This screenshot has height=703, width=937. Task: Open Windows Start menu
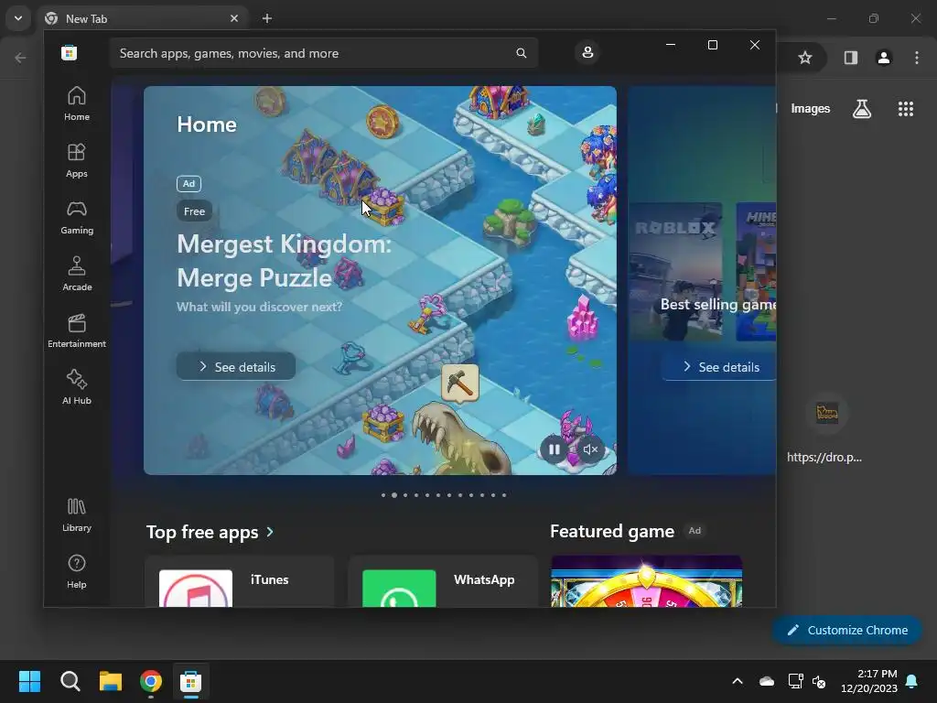pyautogui.click(x=29, y=681)
